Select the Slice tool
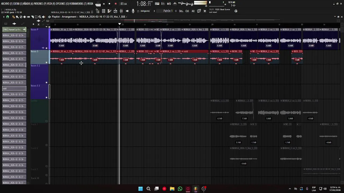The image size is (344, 193). click(x=32, y=17)
